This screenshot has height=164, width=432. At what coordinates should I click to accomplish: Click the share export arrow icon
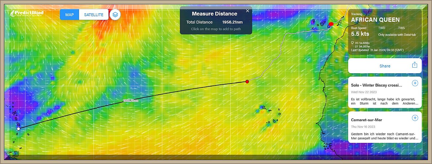[x=414, y=65]
